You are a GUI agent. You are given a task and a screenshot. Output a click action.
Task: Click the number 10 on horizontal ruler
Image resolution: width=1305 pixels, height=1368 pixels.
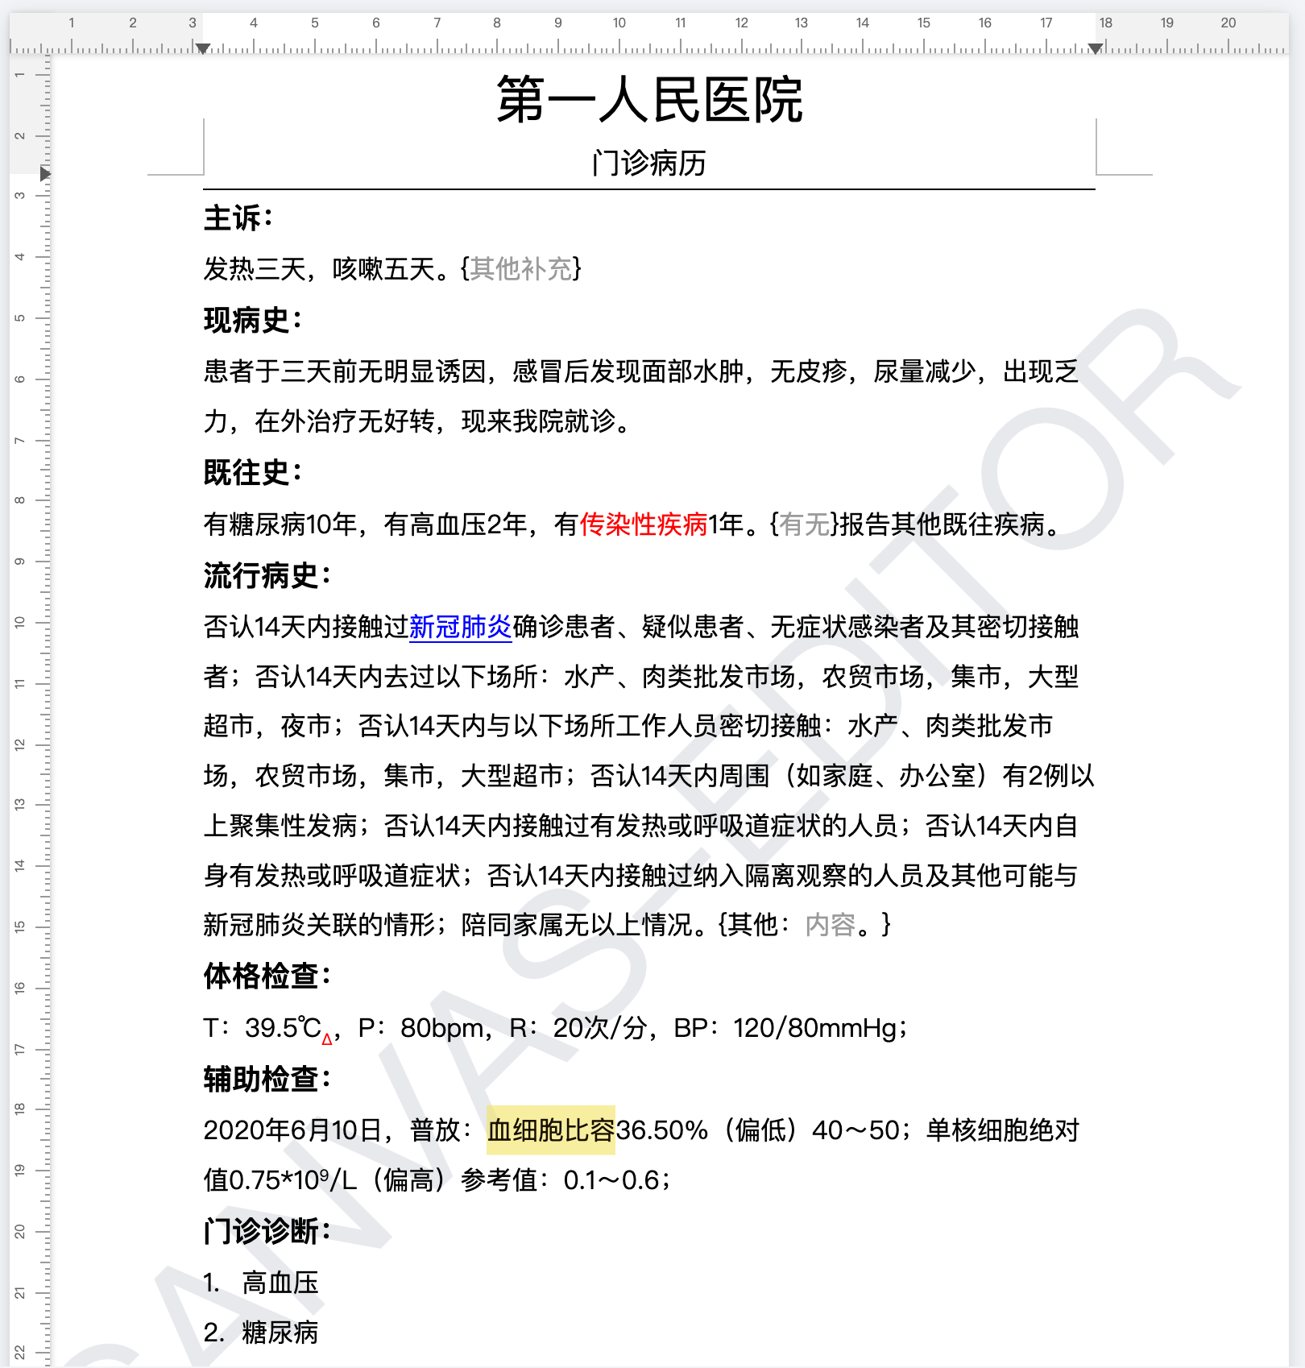(x=619, y=23)
